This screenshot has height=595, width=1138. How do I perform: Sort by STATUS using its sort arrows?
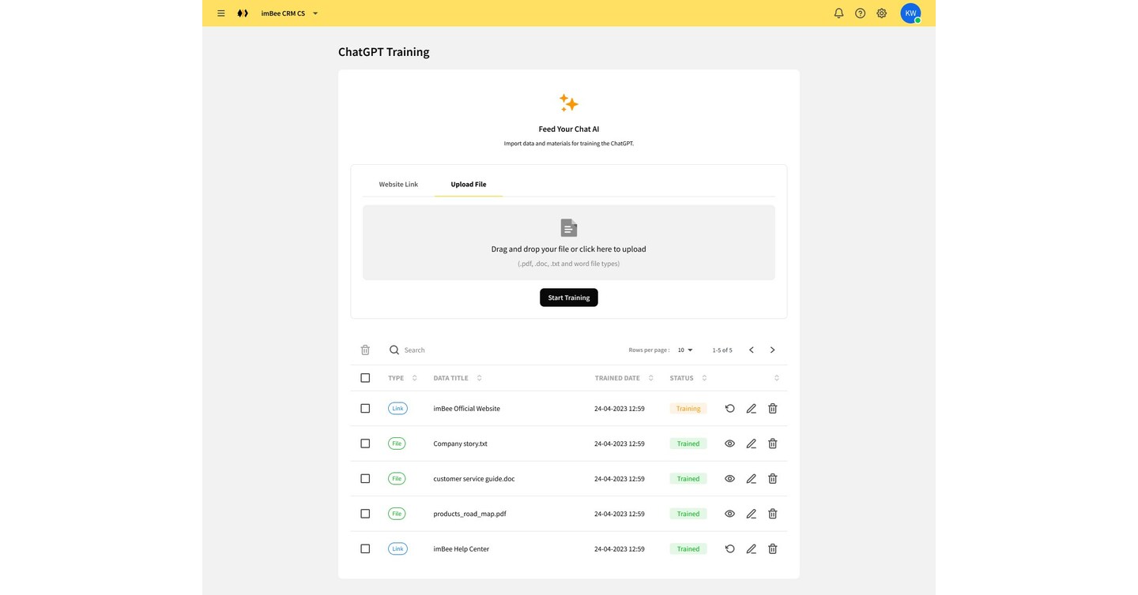(703, 377)
